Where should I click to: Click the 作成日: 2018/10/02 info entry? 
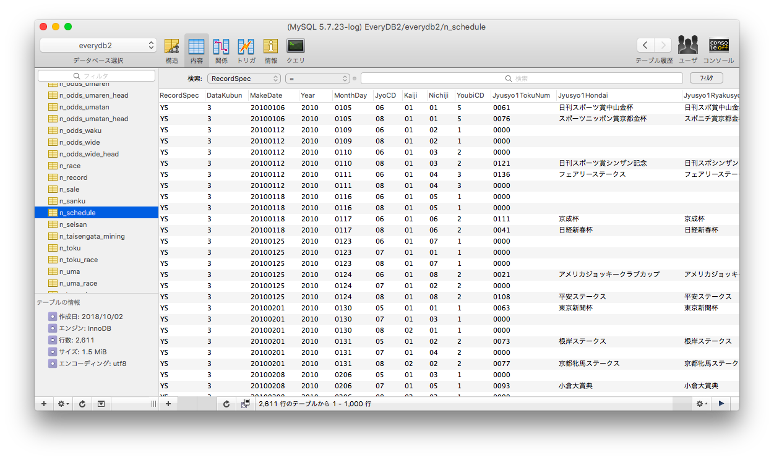85,317
